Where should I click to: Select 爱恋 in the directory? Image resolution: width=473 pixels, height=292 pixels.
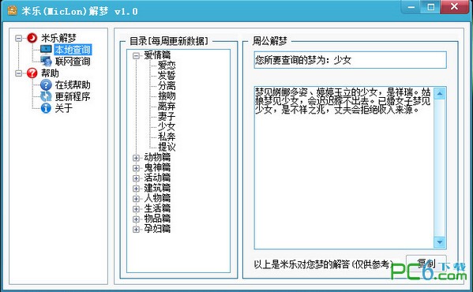click(x=167, y=66)
